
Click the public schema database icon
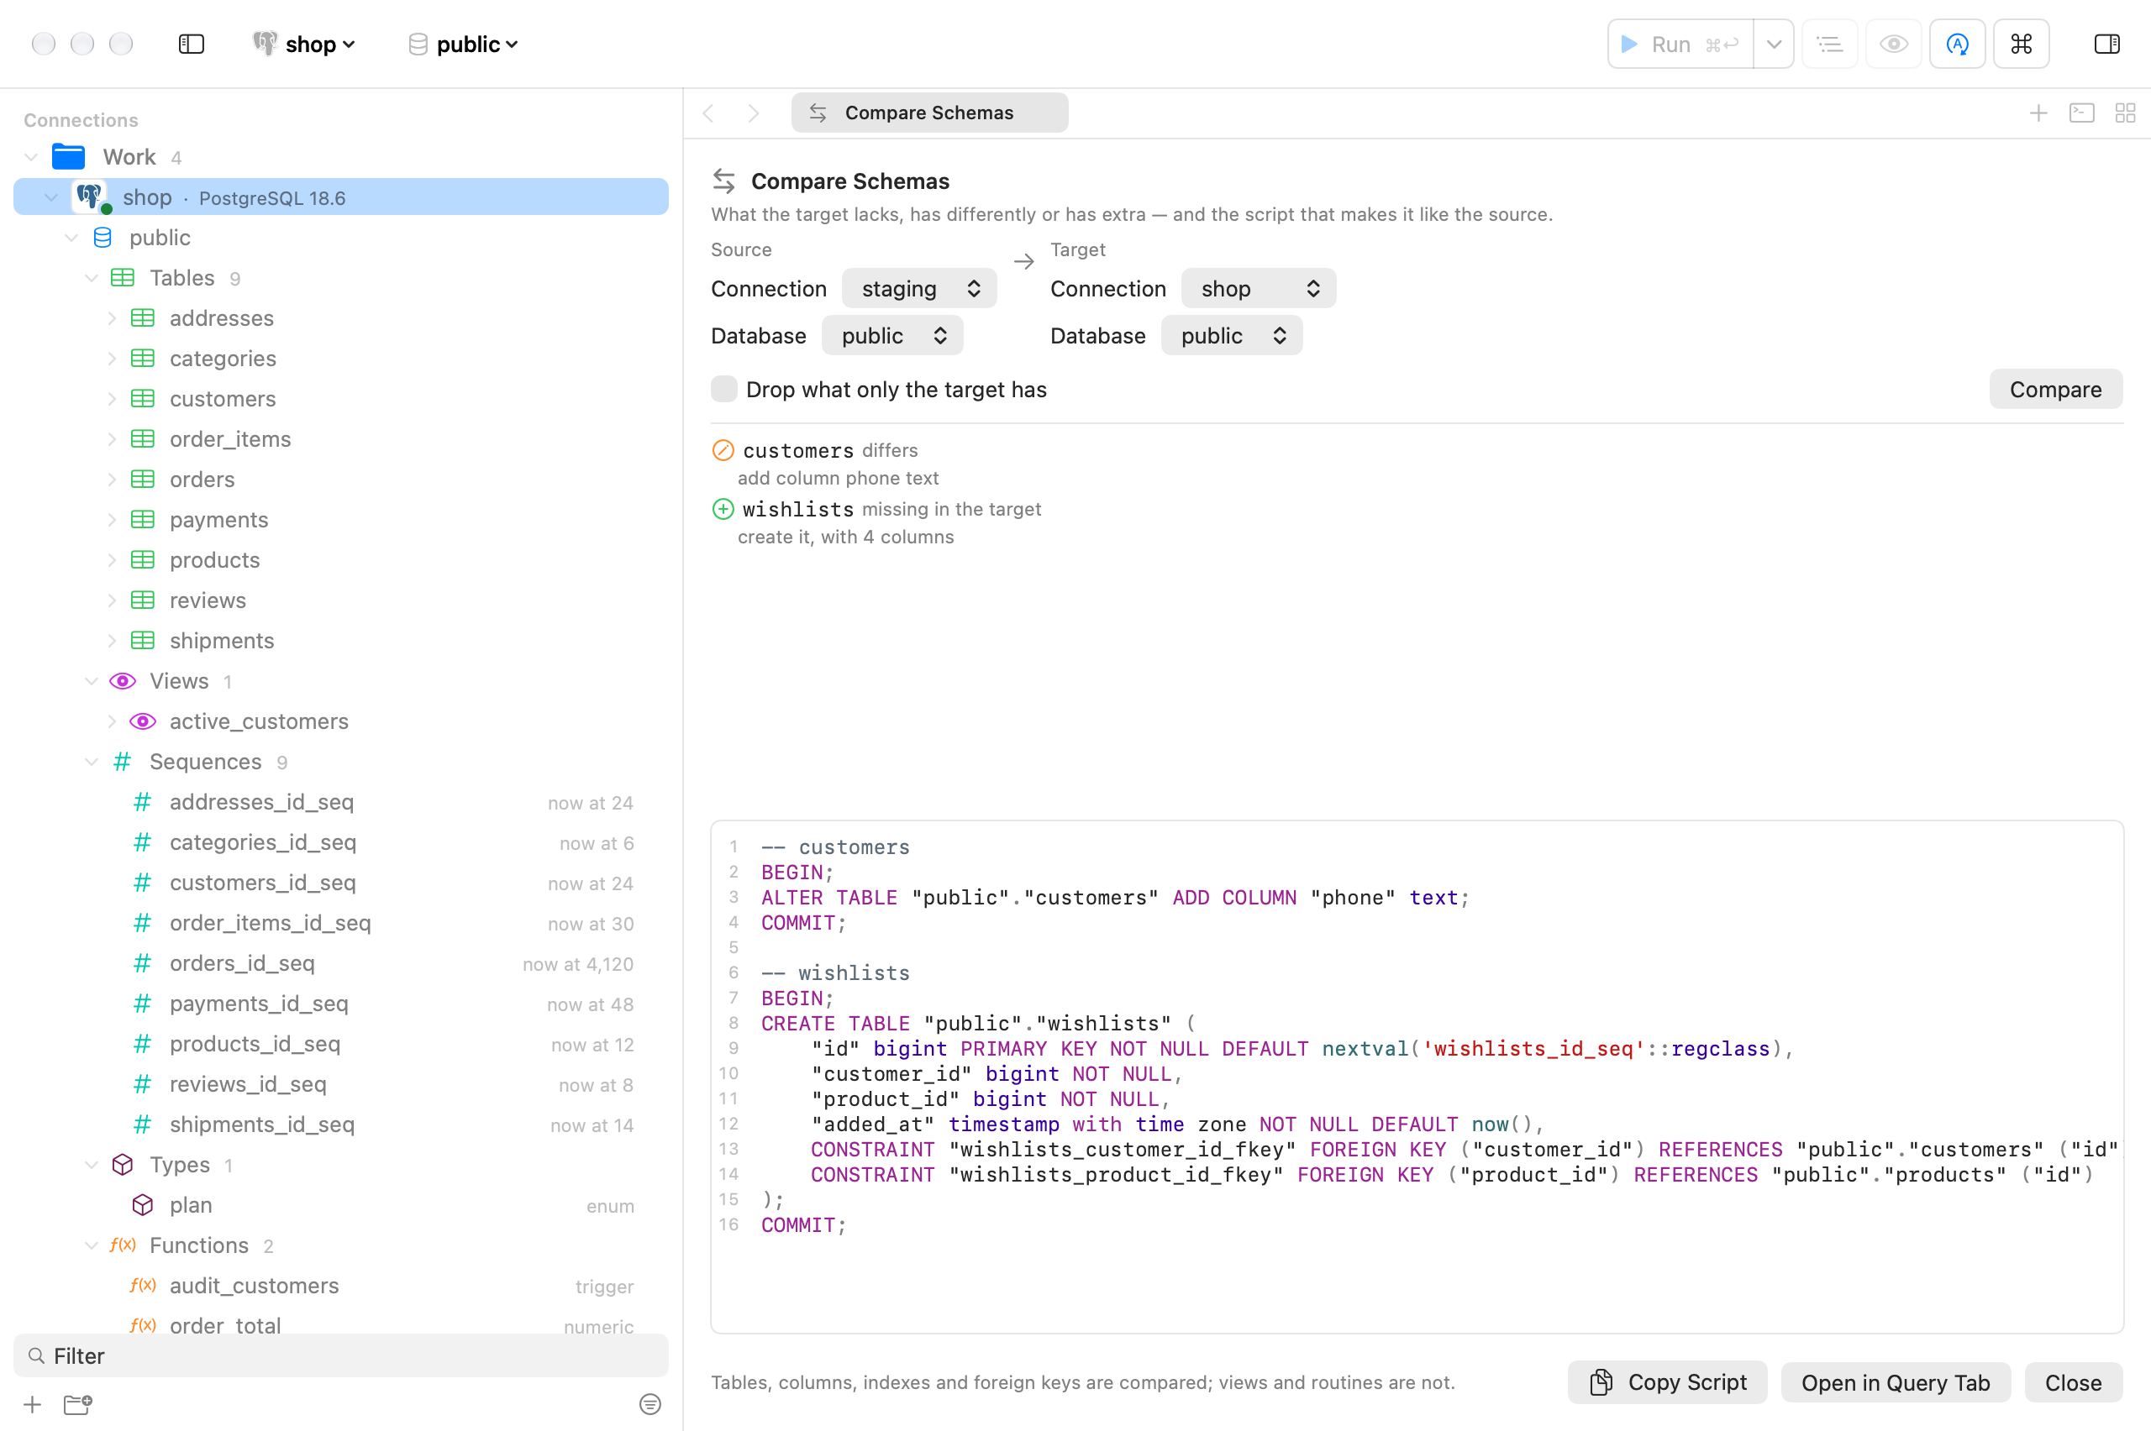coord(103,238)
